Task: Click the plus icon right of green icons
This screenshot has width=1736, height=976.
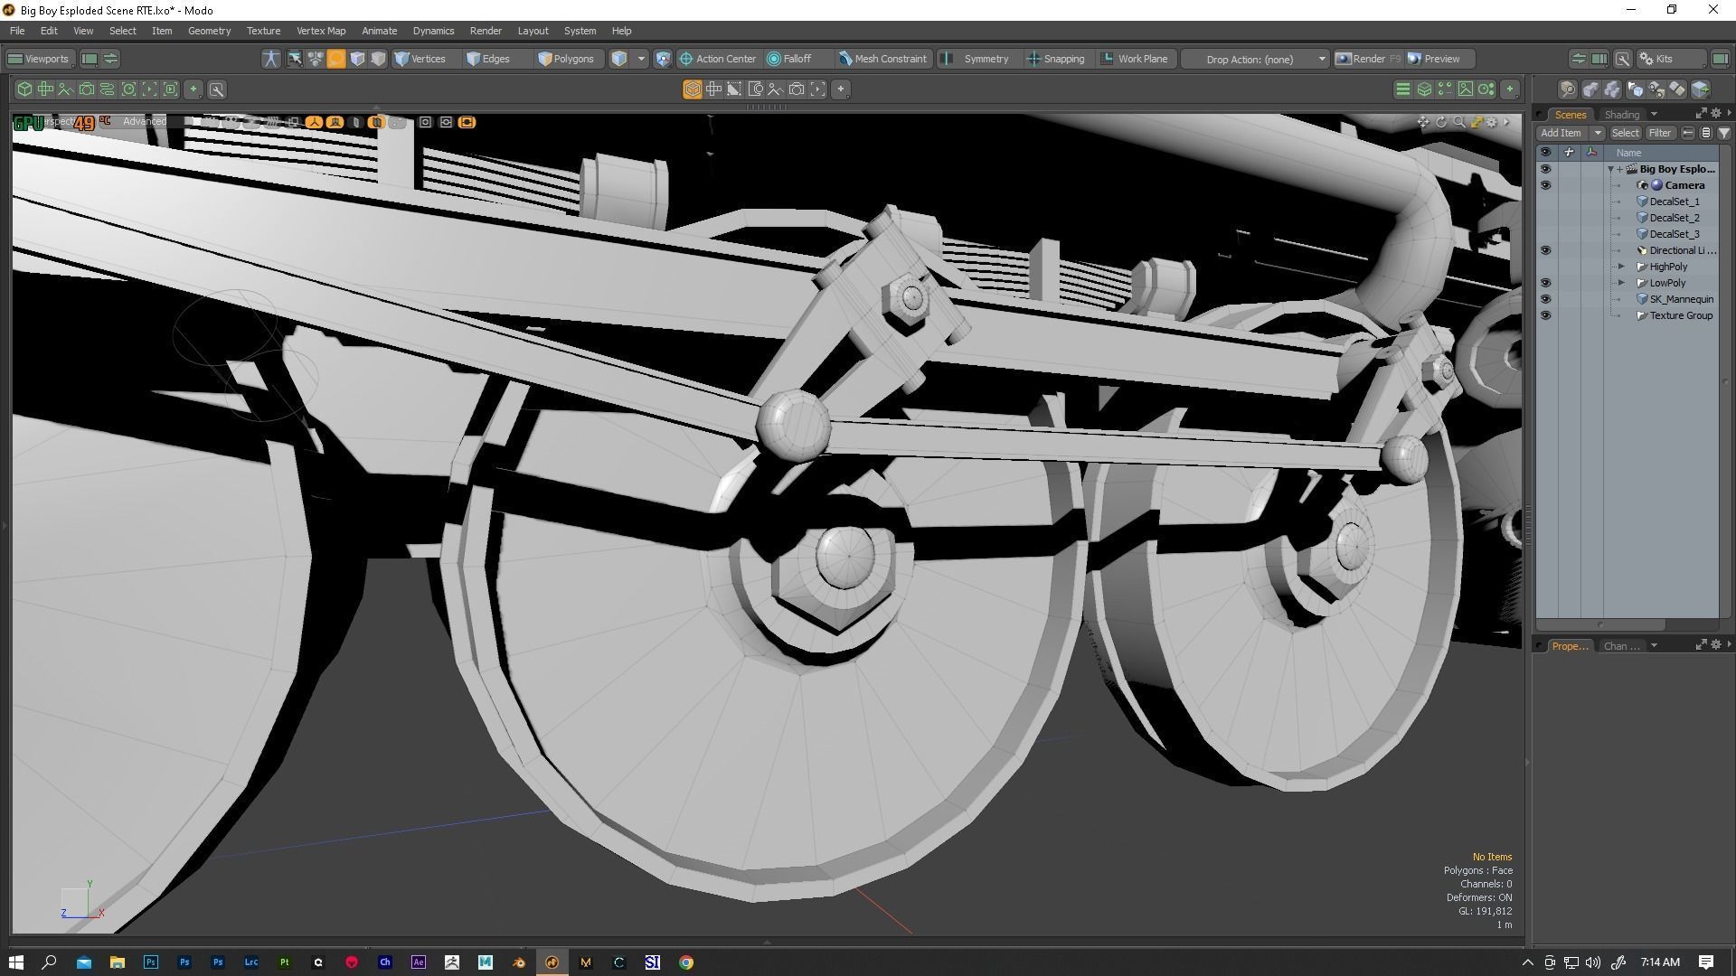Action: point(1509,89)
